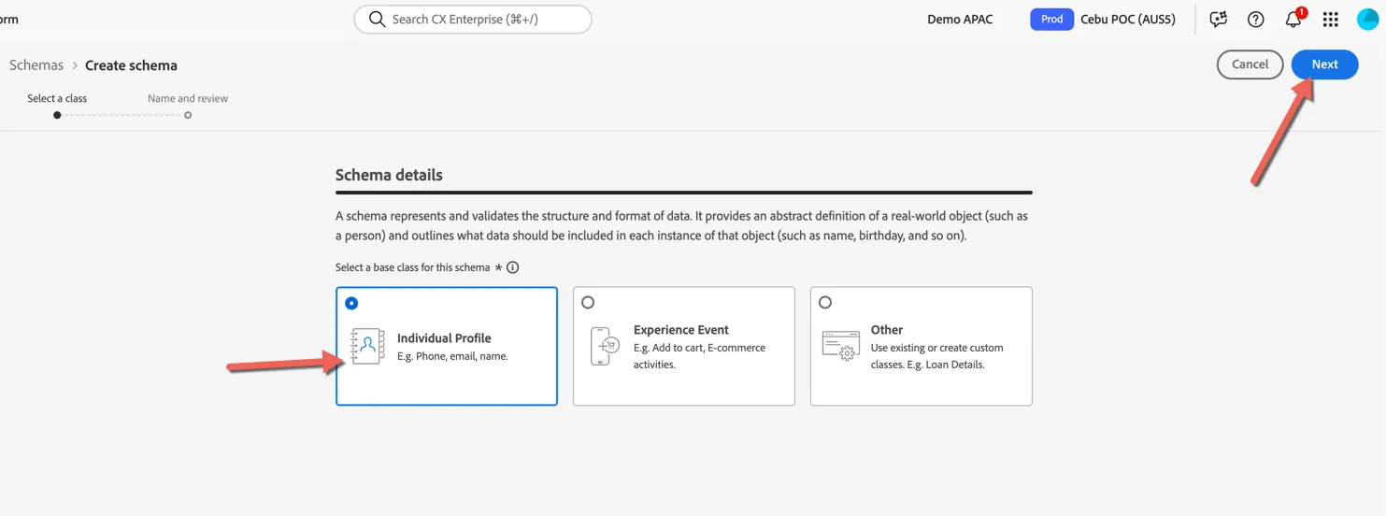Click 'Select a base class for this schema' label

click(x=413, y=267)
